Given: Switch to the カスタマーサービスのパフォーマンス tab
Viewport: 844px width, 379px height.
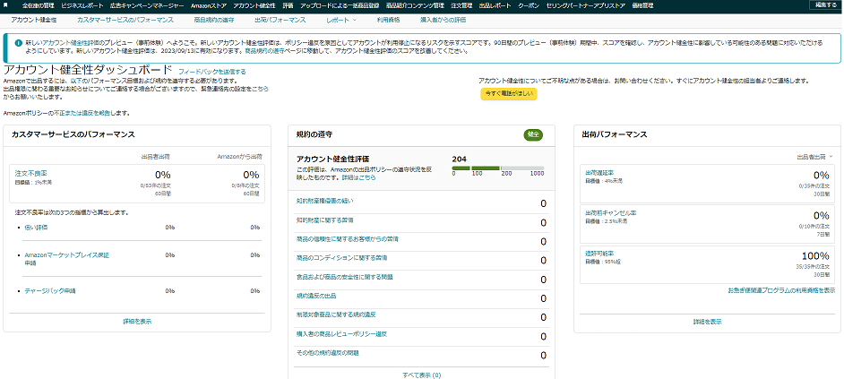Looking at the screenshot, I should pyautogui.click(x=125, y=20).
